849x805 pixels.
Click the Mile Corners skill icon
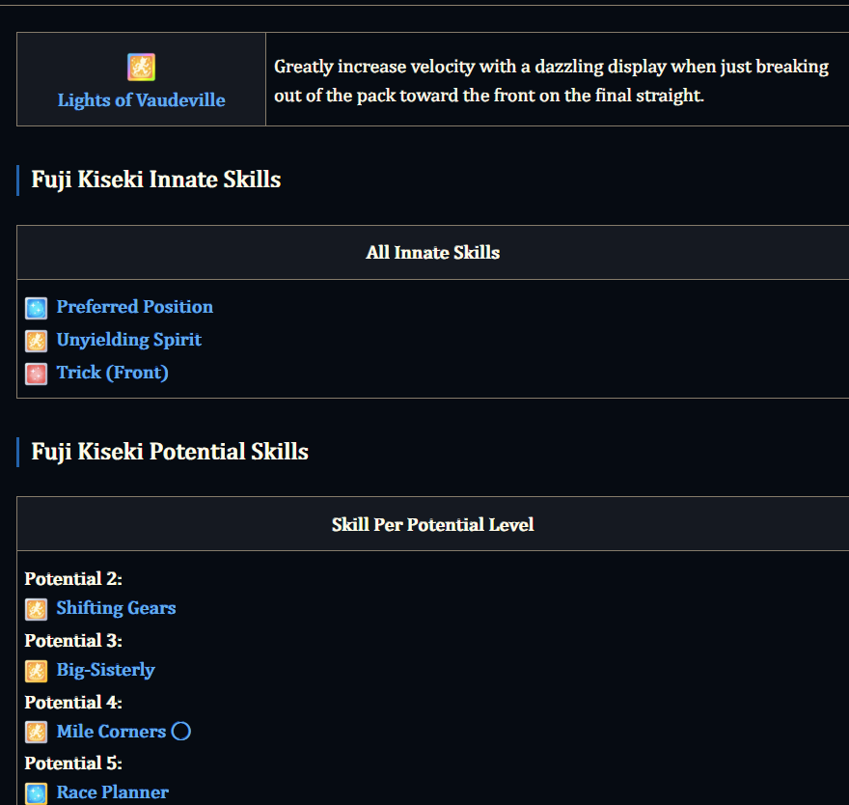[37, 733]
